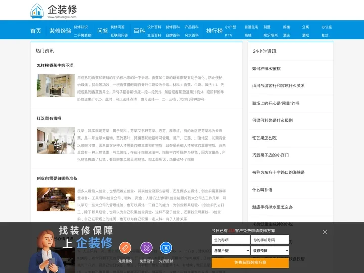Open 生活百科 link

click(x=154, y=35)
